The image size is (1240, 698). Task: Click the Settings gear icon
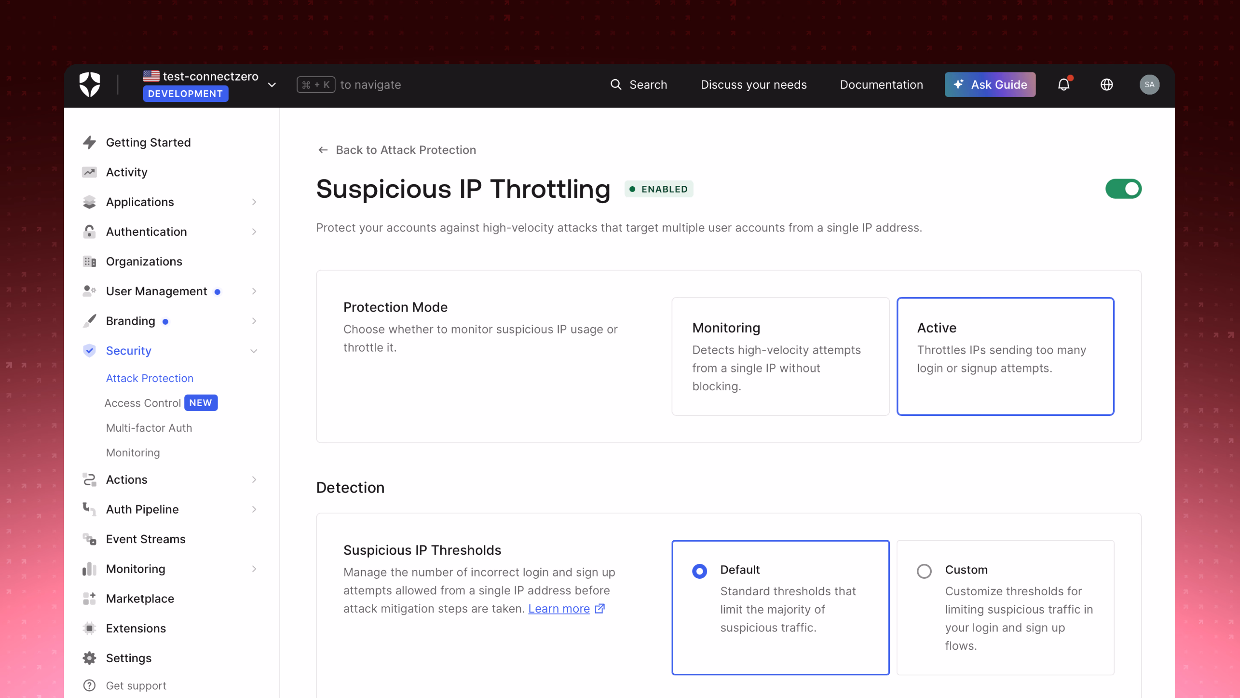pos(89,658)
